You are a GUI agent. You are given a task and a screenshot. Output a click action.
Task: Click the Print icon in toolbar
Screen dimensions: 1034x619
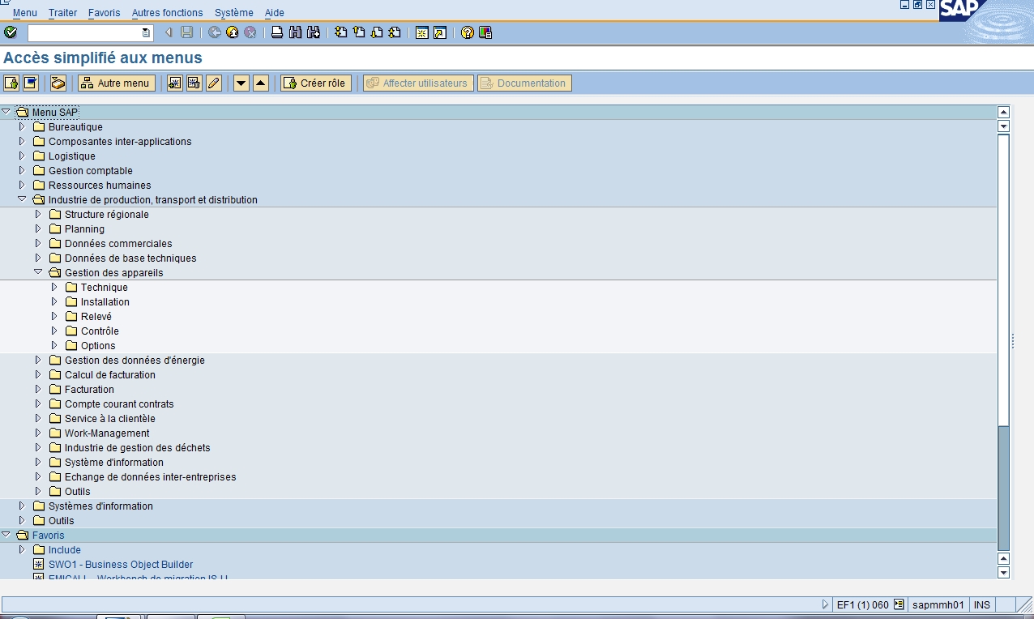[277, 32]
